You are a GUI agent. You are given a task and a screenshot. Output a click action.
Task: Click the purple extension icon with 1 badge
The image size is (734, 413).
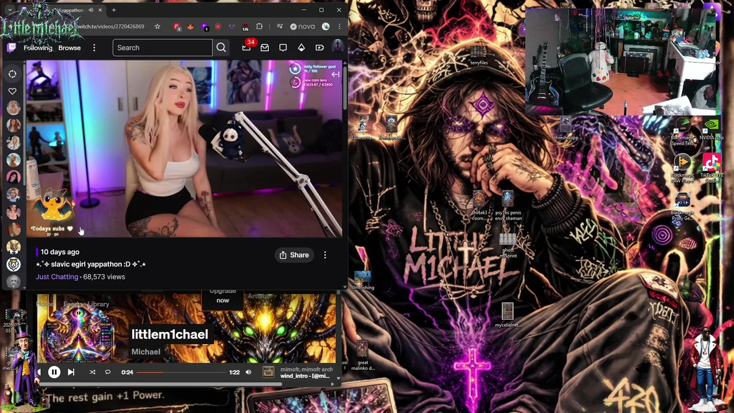click(x=204, y=26)
